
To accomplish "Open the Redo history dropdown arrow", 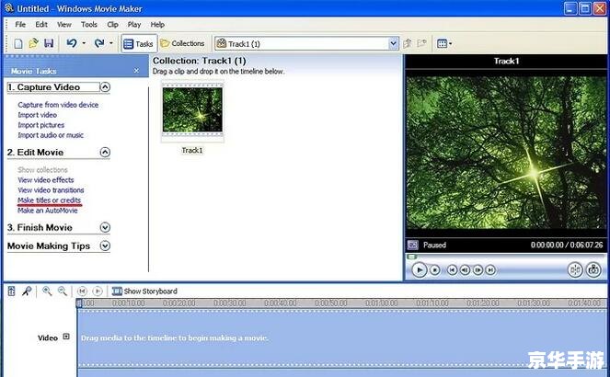I will click(111, 43).
